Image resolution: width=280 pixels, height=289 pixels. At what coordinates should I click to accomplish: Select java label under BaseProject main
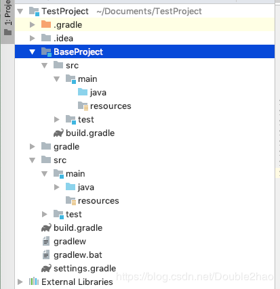98,93
